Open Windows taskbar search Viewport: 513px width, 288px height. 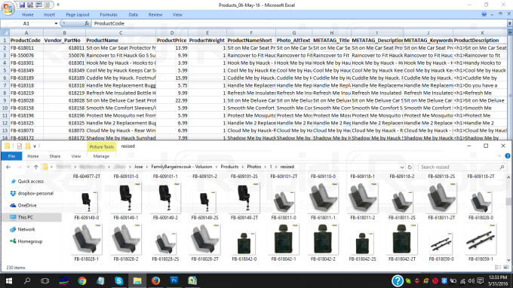27,280
